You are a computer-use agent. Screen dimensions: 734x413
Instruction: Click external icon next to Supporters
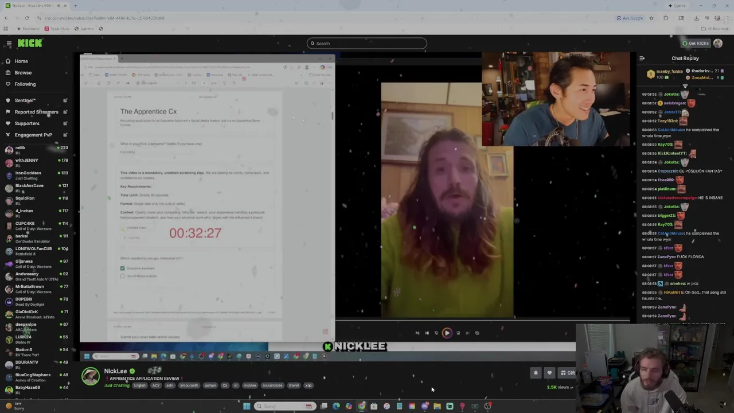click(65, 123)
